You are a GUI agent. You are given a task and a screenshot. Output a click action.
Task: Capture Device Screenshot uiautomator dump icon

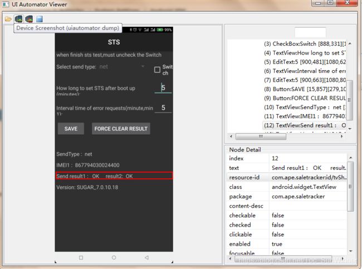coord(18,19)
